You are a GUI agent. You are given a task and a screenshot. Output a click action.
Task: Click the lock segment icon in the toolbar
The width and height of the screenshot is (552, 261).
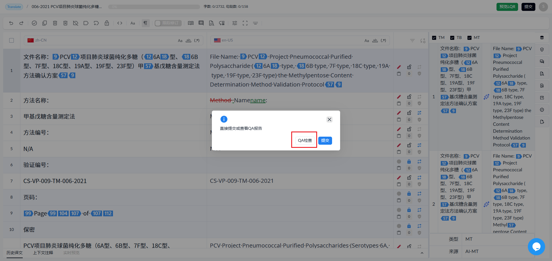coord(107,23)
